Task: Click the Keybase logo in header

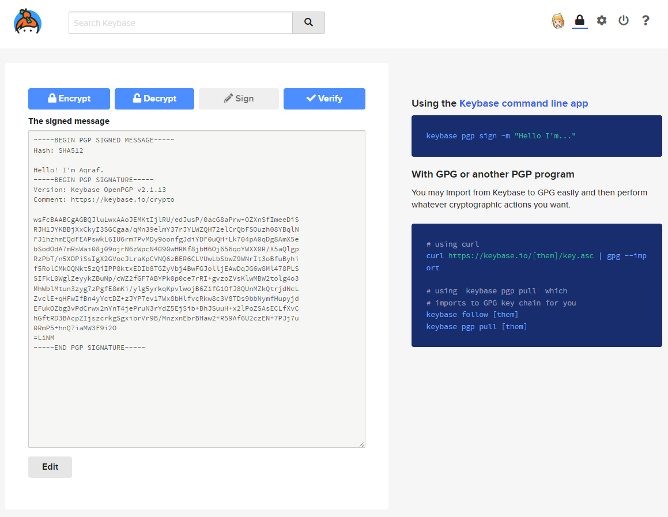Action: pyautogui.click(x=27, y=22)
